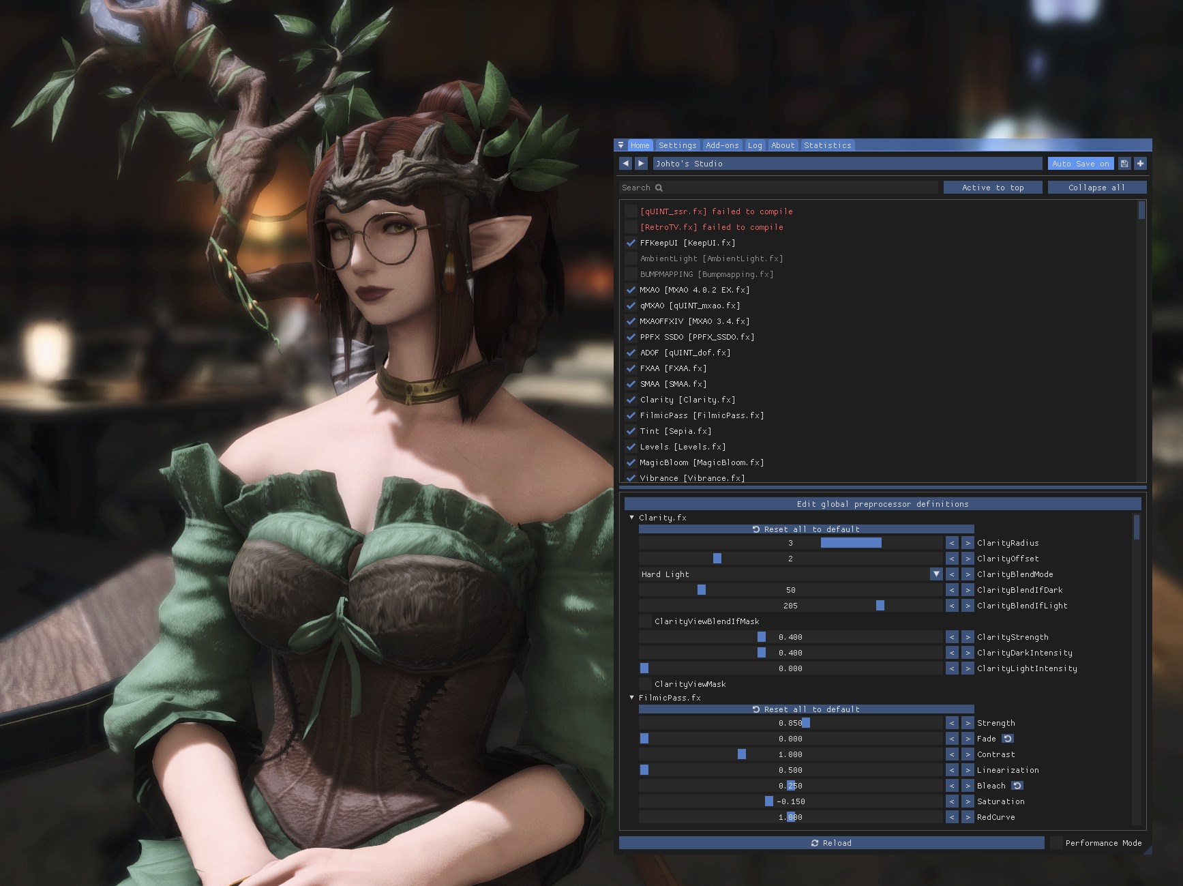Collapse the FilmicPass.fx section
This screenshot has height=886, width=1183.
(x=631, y=698)
